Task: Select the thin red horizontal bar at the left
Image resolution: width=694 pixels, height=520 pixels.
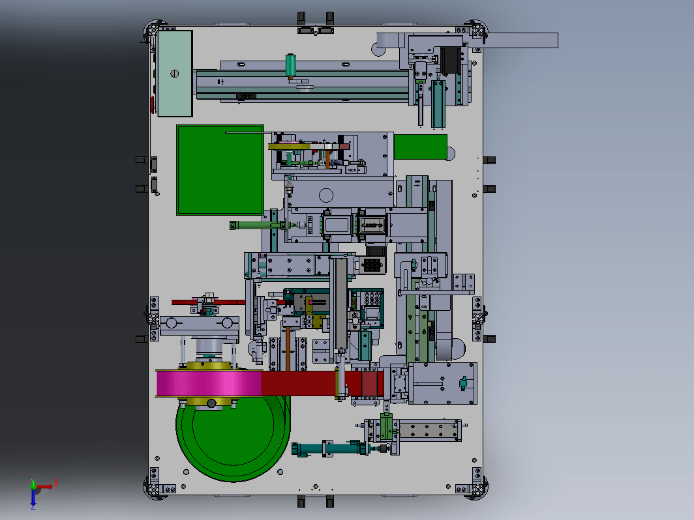Action: pos(208,302)
